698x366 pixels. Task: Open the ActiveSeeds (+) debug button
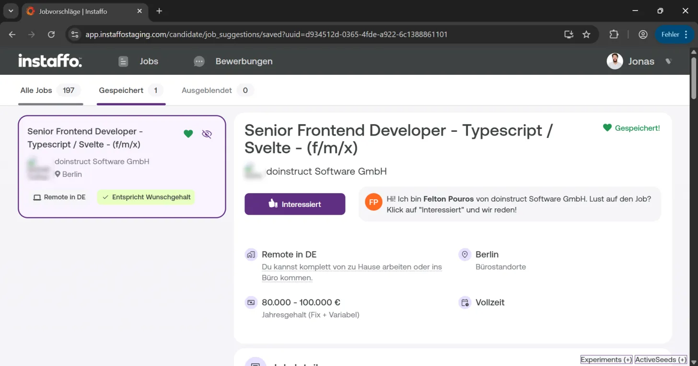(x=661, y=360)
